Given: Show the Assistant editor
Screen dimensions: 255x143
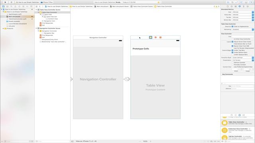Looking at the screenshot, I should coord(232,2).
